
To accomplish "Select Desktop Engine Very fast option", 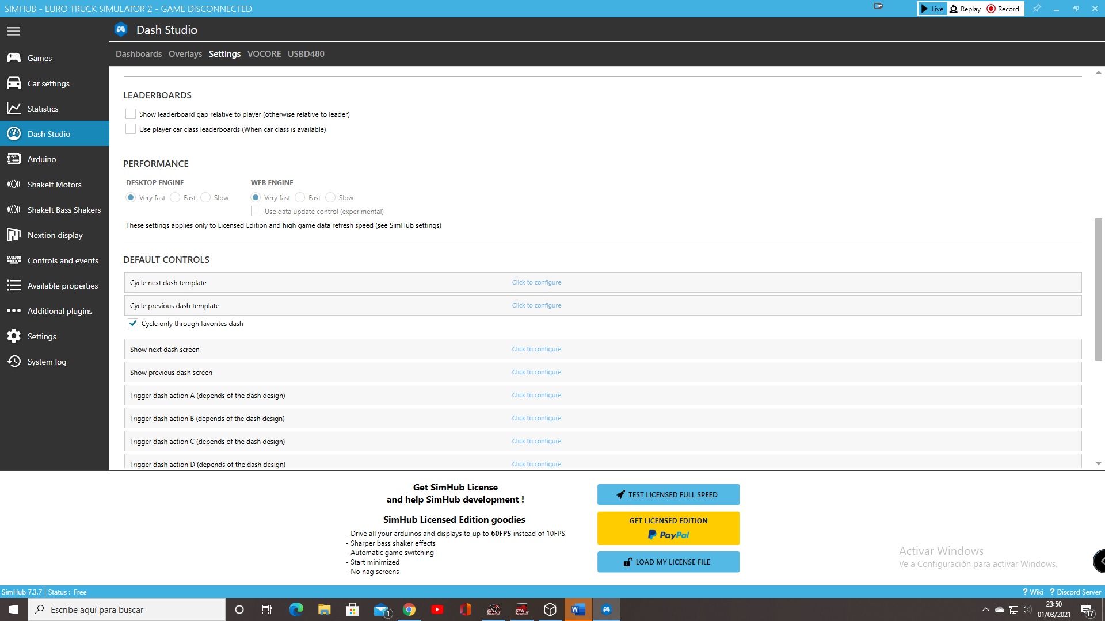I will coord(131,197).
